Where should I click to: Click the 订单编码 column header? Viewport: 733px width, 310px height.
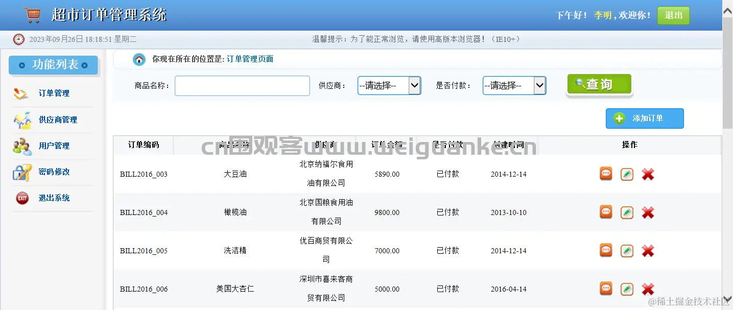click(x=144, y=145)
